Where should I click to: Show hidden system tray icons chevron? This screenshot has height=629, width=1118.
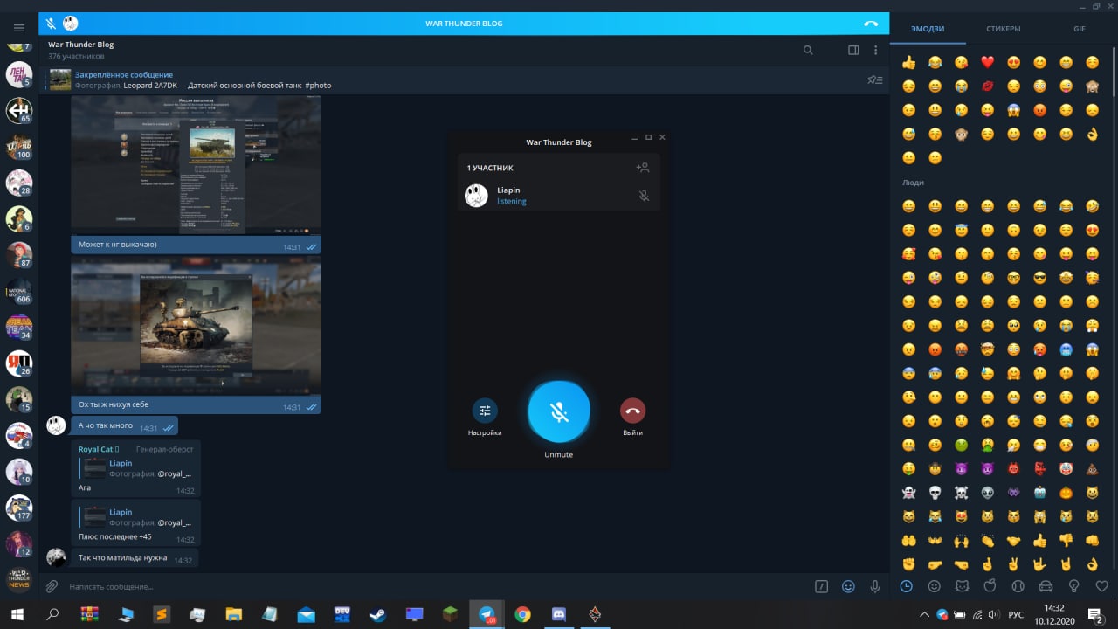click(924, 614)
